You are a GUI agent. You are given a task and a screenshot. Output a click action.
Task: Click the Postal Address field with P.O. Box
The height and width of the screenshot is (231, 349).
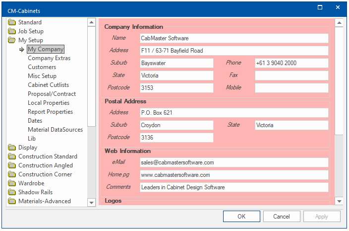(x=234, y=113)
